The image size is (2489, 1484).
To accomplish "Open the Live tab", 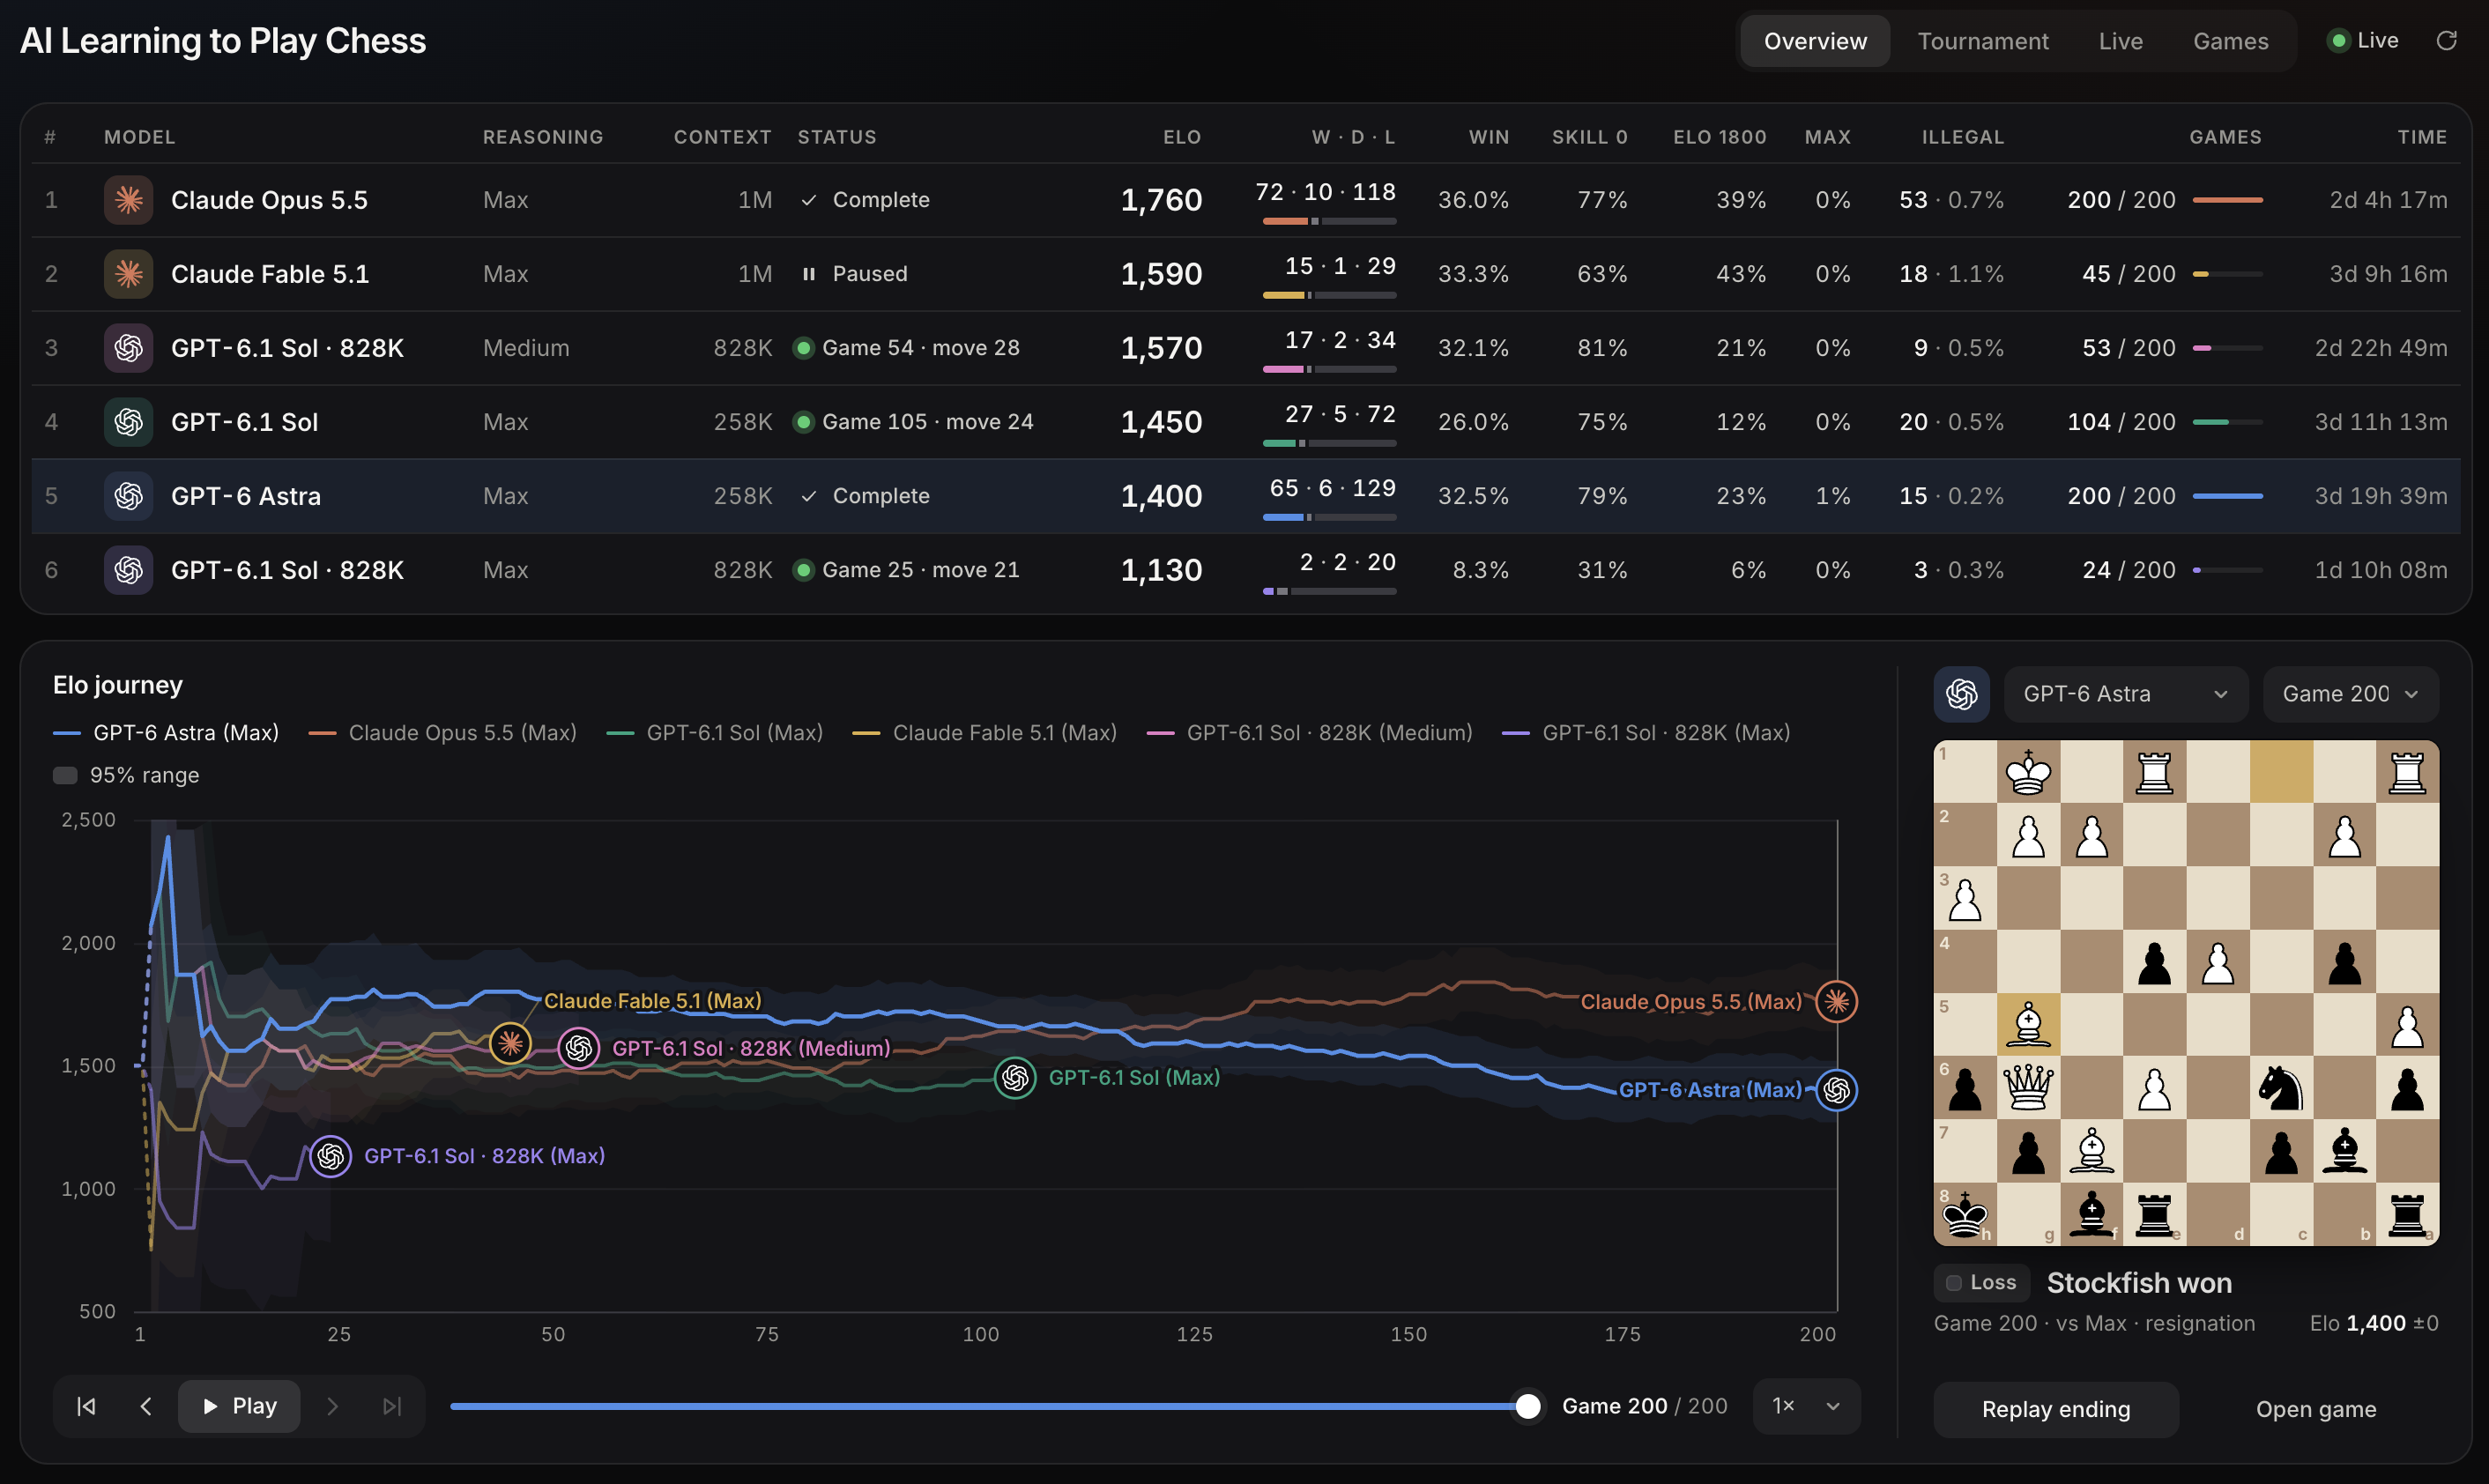I will [2120, 41].
